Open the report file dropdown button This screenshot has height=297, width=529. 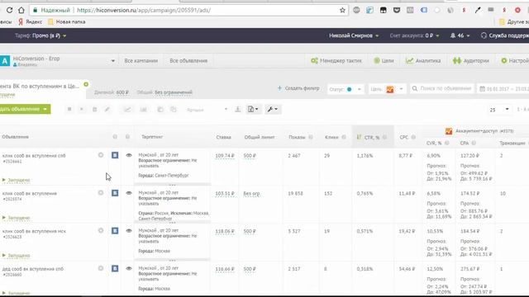pos(253,110)
